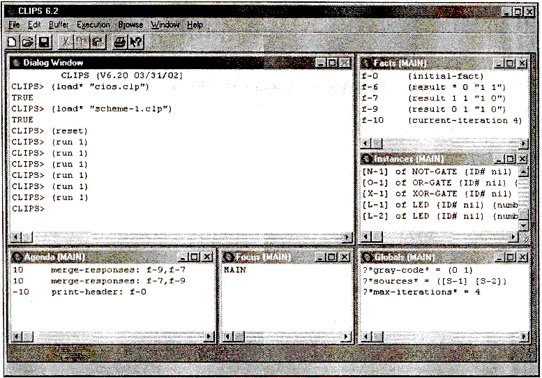The image size is (542, 378).
Task: Click the Dialog Window title icon
Action: [x=15, y=63]
